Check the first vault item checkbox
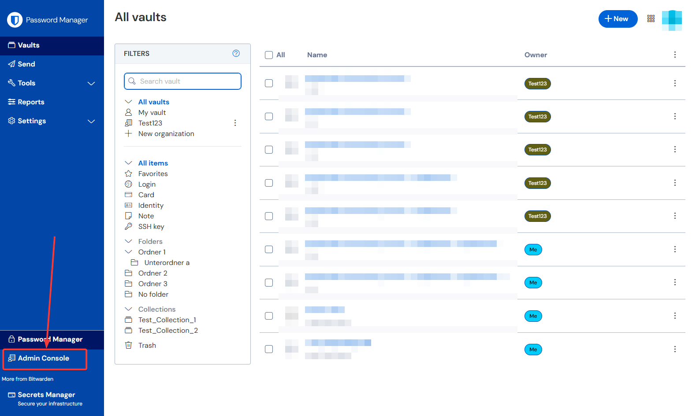 pos(269,83)
